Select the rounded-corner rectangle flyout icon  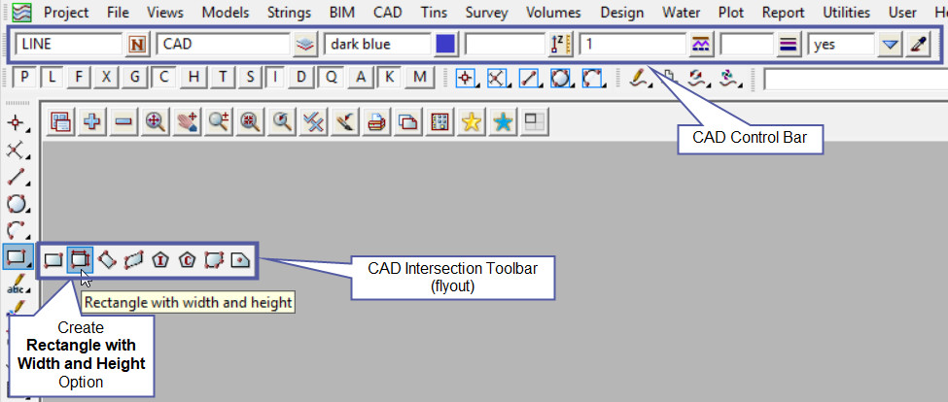[x=213, y=260]
